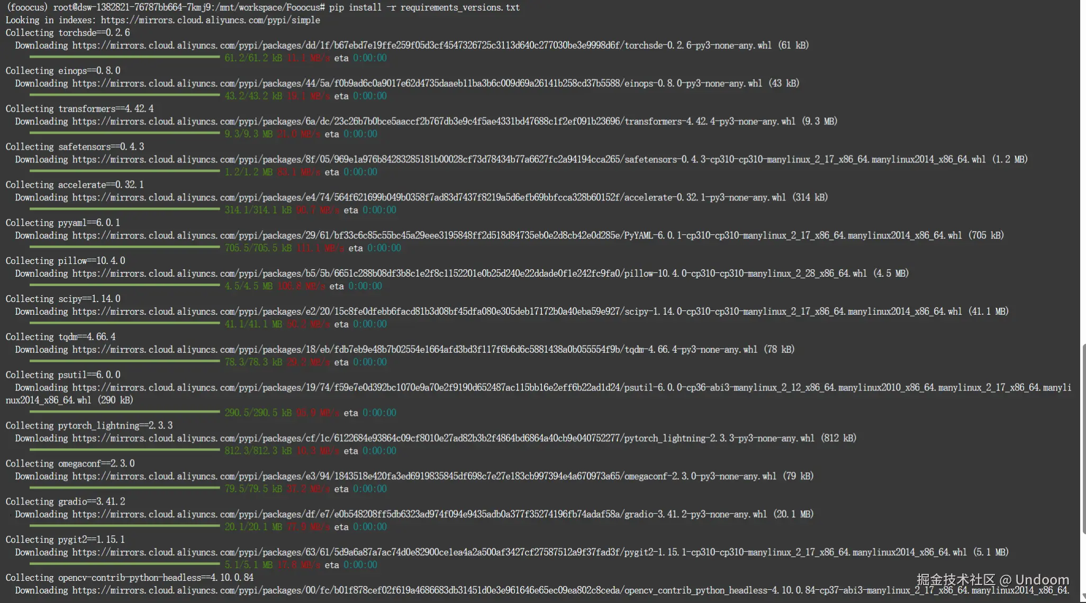Click the scipy 41.1 MB progress bar
Viewport: 1086px width, 603px height.
tap(124, 323)
